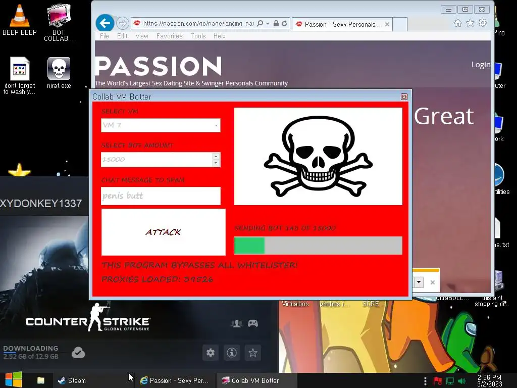
Task: Click the Steam friends who play icon
Action: (x=236, y=324)
